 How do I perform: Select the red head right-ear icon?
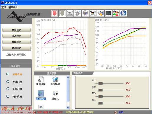(55, 13)
